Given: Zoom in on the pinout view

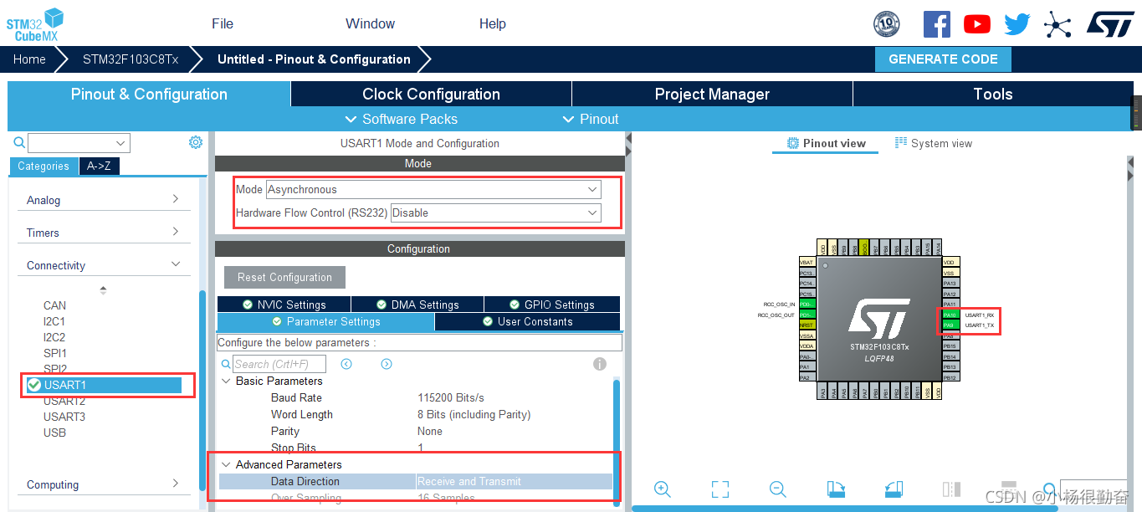Looking at the screenshot, I should [663, 489].
